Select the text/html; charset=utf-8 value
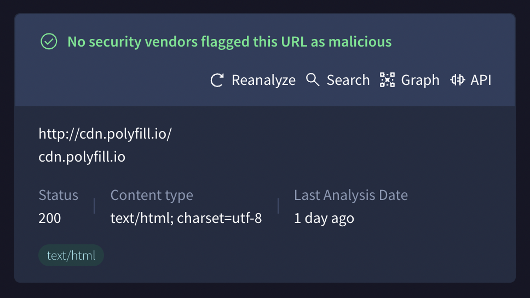Screen dimensions: 530x298 point(186,218)
